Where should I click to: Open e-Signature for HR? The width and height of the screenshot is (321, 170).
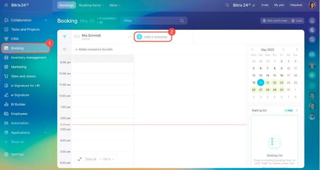tap(25, 86)
